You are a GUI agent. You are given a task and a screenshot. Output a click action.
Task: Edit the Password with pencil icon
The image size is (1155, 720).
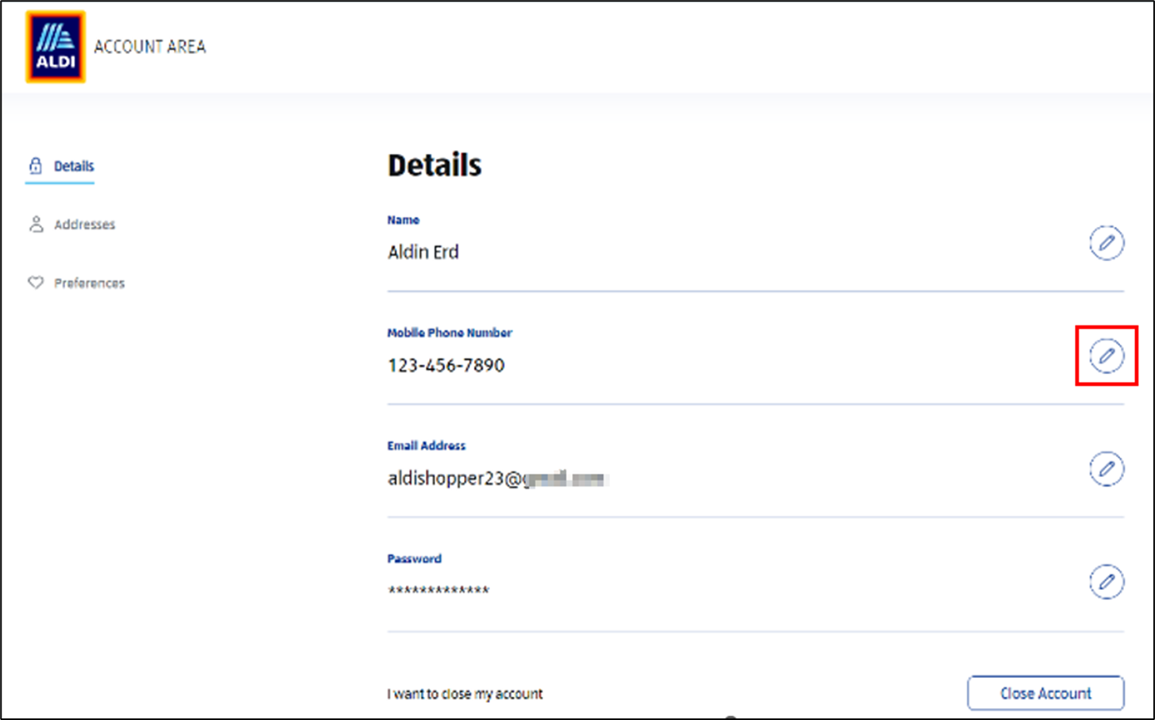[x=1106, y=582]
